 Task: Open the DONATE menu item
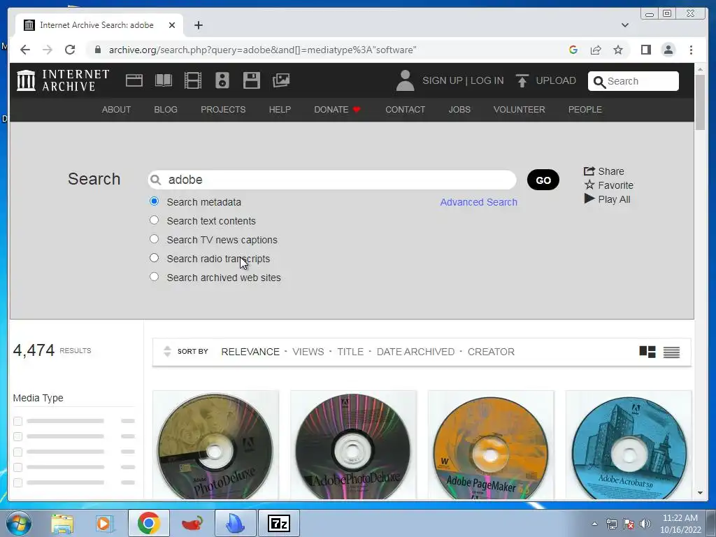point(337,110)
